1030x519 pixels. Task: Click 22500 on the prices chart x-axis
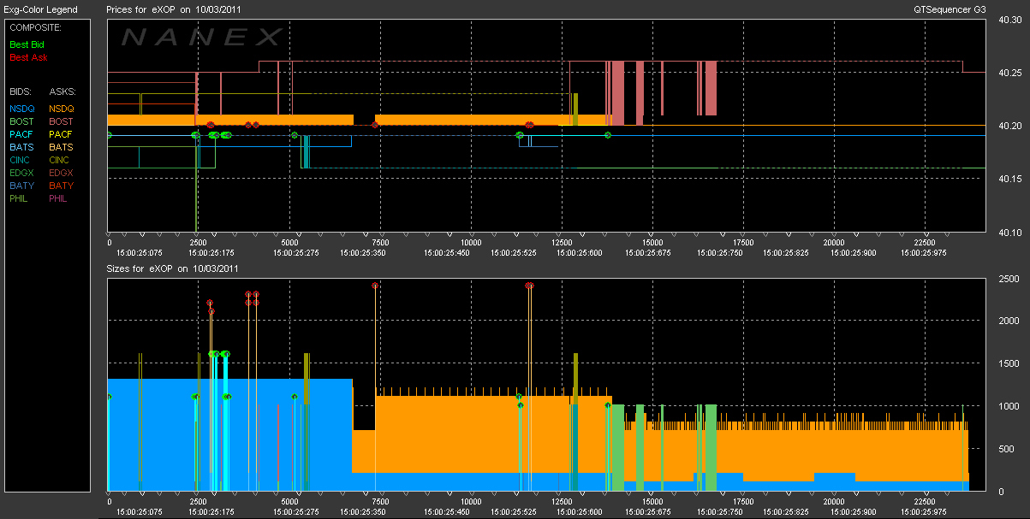(924, 243)
